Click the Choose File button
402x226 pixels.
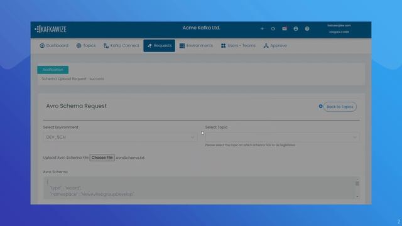[x=102, y=158]
